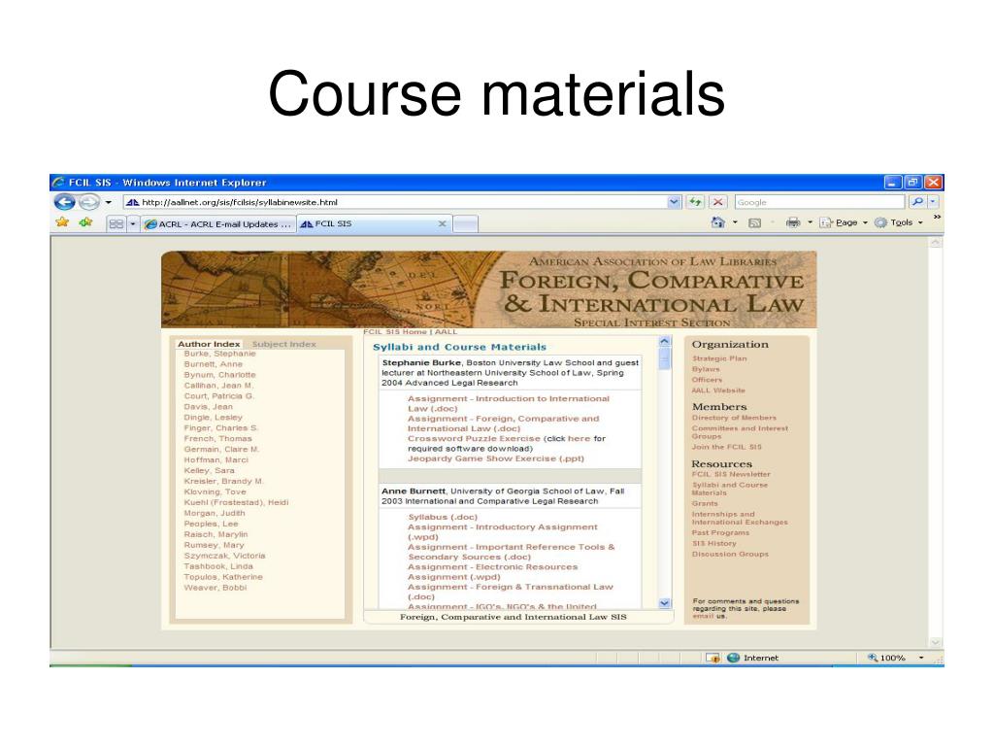Open Favorites Center star icon

(62, 222)
